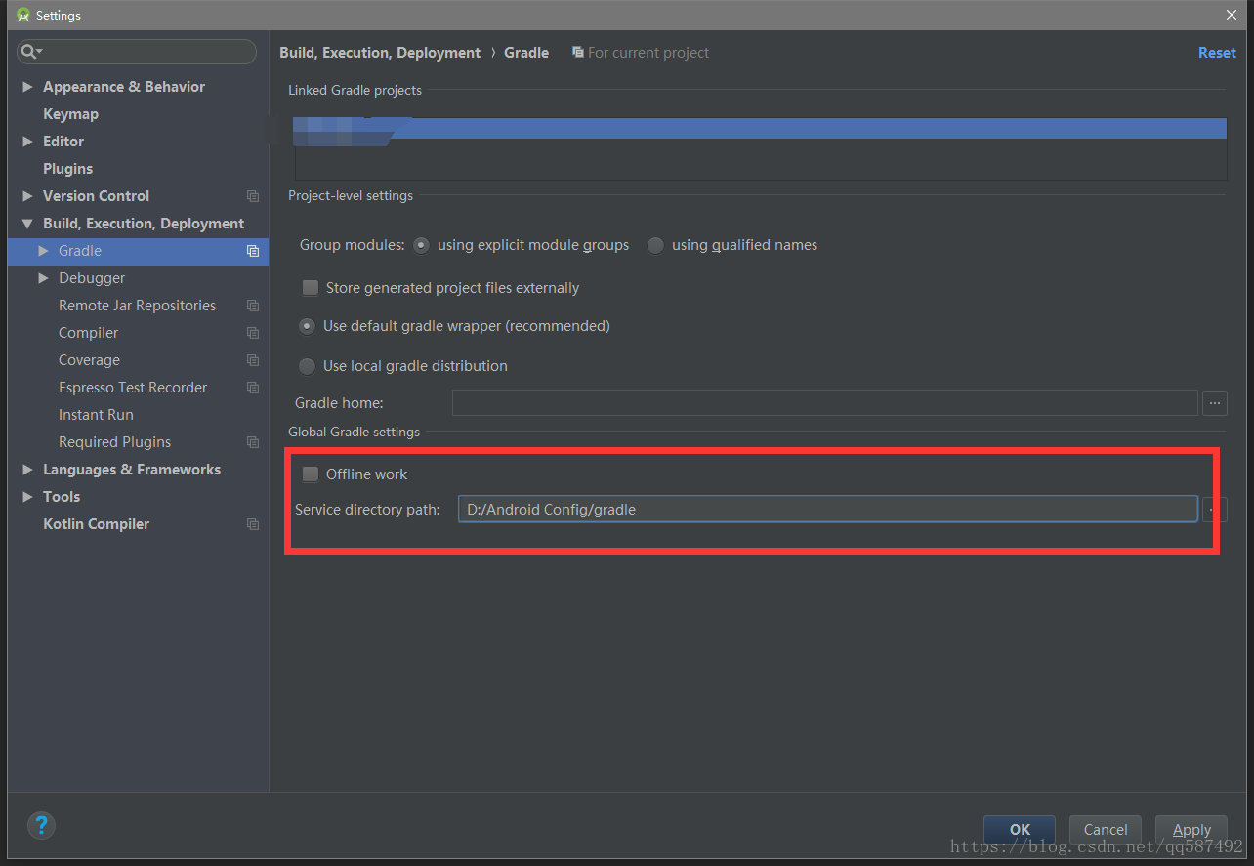Select 'using qualified names' radio button

pyautogui.click(x=655, y=245)
